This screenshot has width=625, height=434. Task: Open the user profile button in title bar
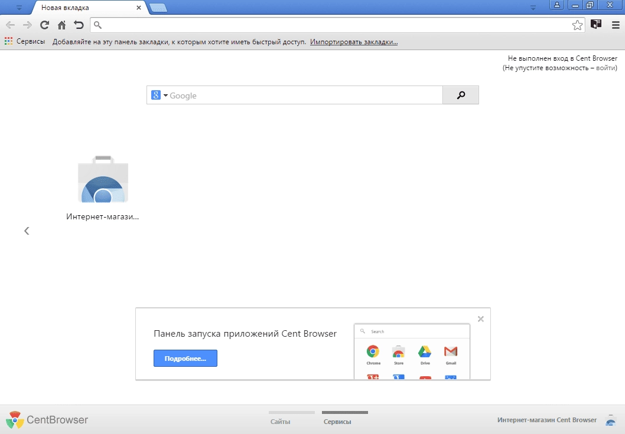(x=557, y=5)
